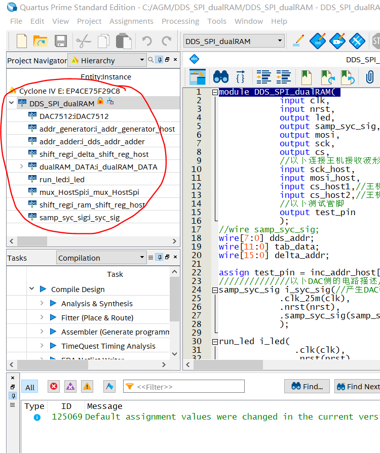Open the Assignment Editor pencil icon

tap(298, 41)
